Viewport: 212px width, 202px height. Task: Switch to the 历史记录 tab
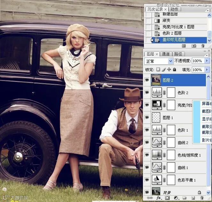(155, 9)
